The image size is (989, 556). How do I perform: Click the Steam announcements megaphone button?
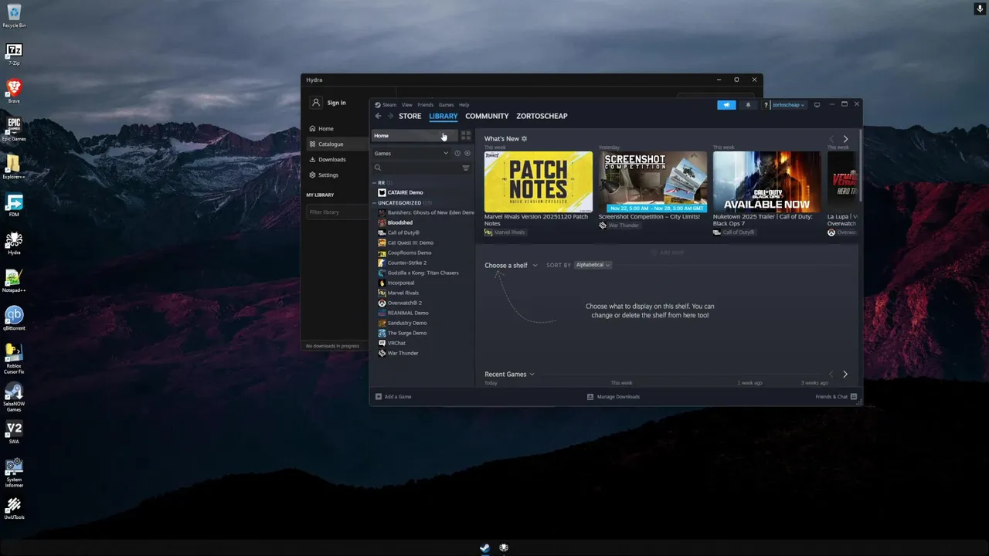pos(726,105)
